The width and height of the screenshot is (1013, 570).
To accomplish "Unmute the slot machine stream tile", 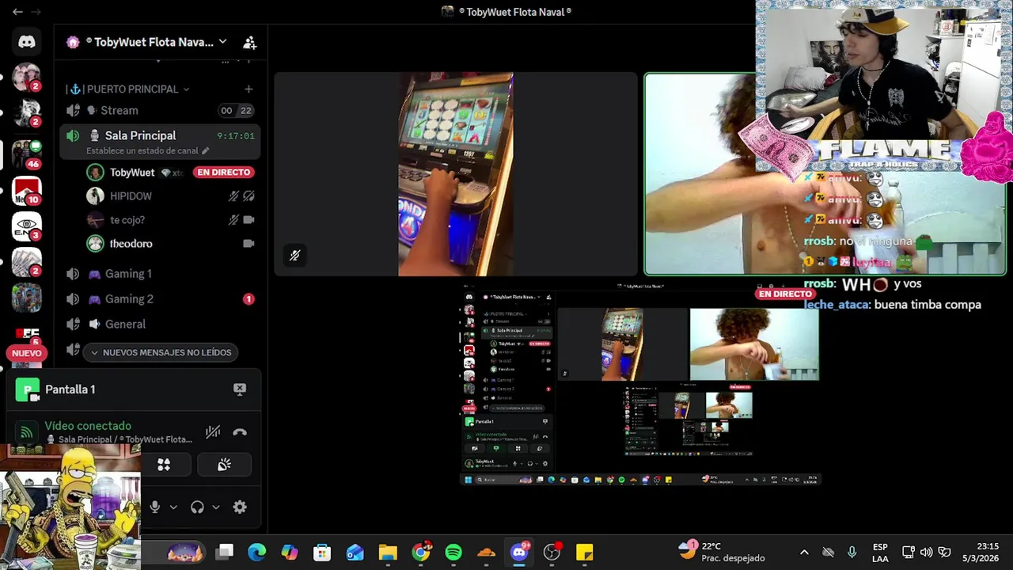I will [294, 256].
